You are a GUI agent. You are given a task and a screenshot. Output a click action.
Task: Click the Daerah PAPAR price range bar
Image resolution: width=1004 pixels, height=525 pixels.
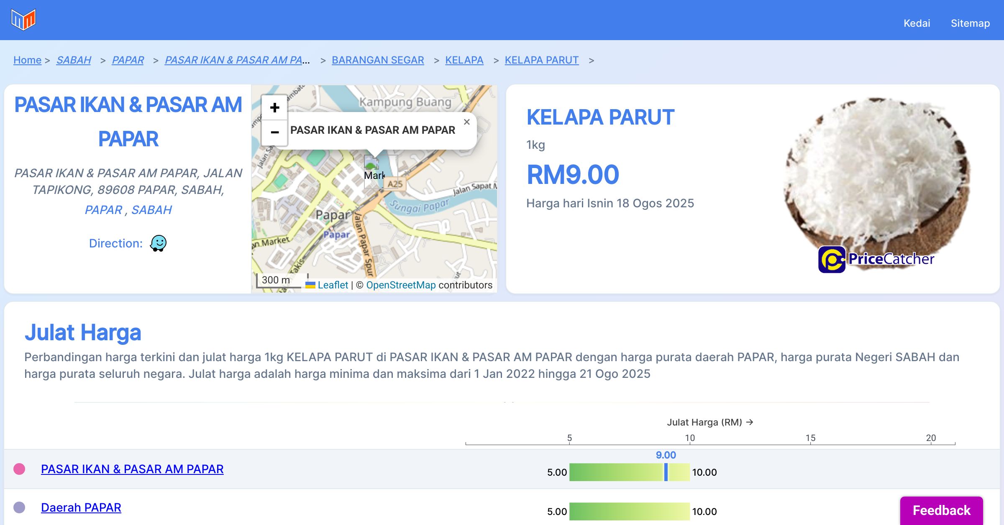(x=630, y=512)
